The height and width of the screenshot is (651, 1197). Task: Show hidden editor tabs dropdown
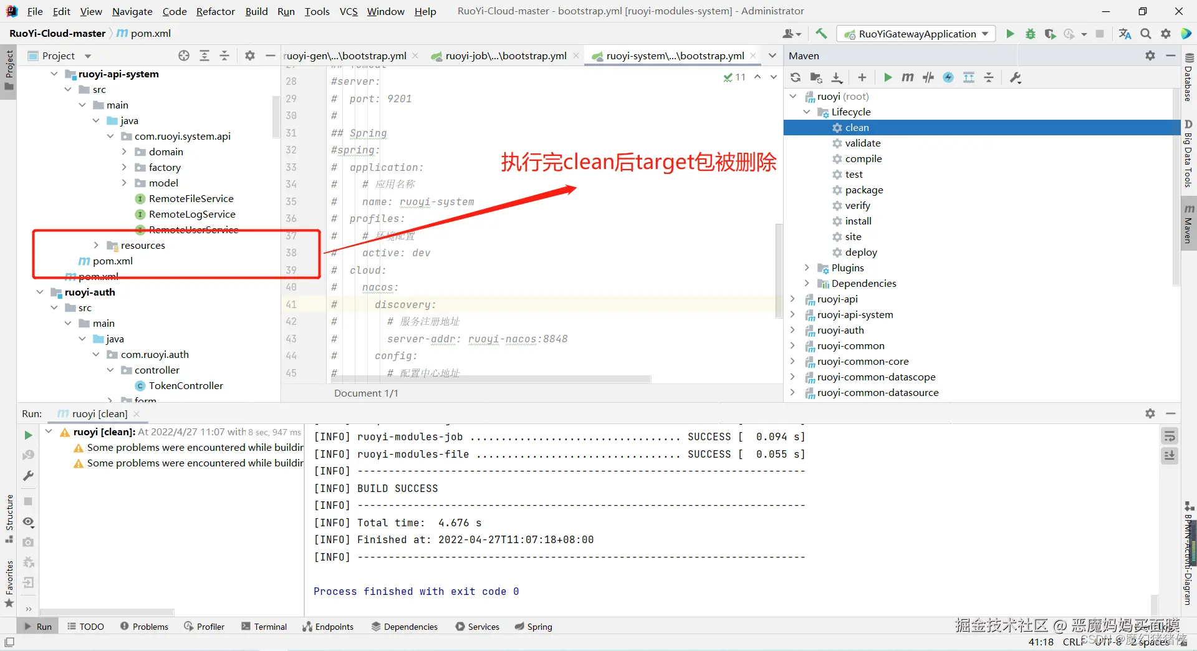772,55
